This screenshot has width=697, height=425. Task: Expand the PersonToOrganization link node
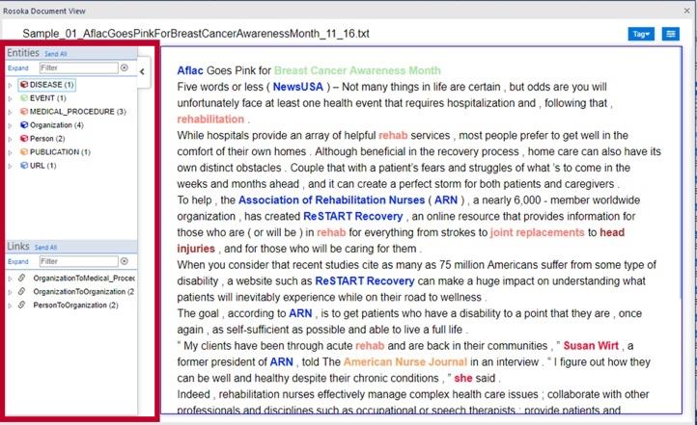pyautogui.click(x=11, y=305)
